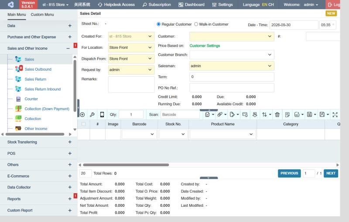Switch language to CH

[x=271, y=4]
